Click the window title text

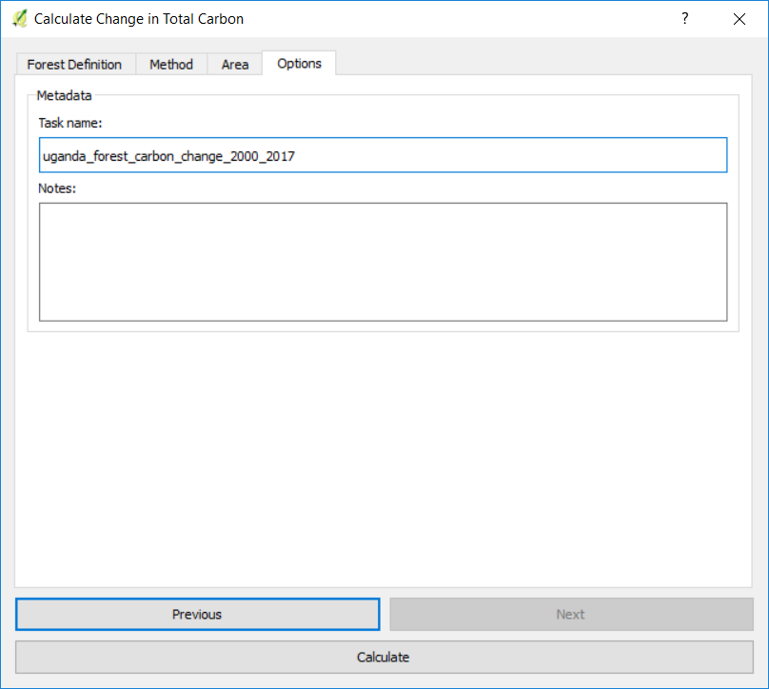point(139,18)
